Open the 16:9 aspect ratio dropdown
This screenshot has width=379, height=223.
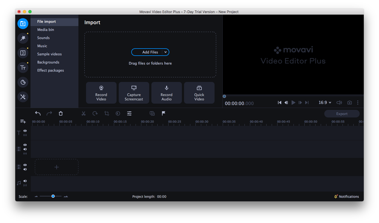pyautogui.click(x=325, y=103)
